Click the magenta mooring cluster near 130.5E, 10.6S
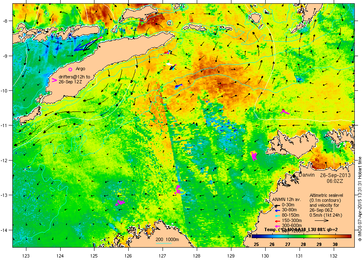Screen dimensions: 363x260 point(285,111)
